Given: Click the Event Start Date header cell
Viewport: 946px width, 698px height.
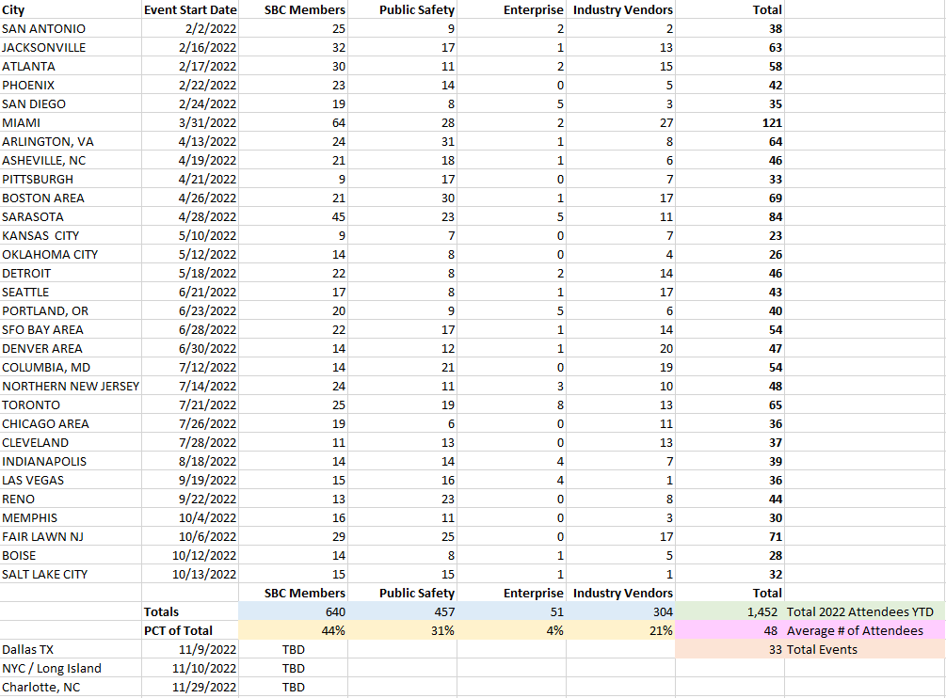Looking at the screenshot, I should click(x=190, y=9).
